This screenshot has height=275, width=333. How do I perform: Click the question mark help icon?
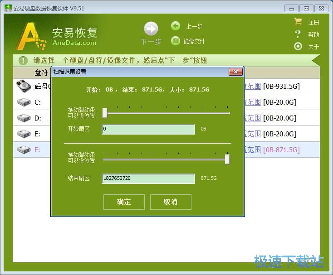click(x=298, y=34)
